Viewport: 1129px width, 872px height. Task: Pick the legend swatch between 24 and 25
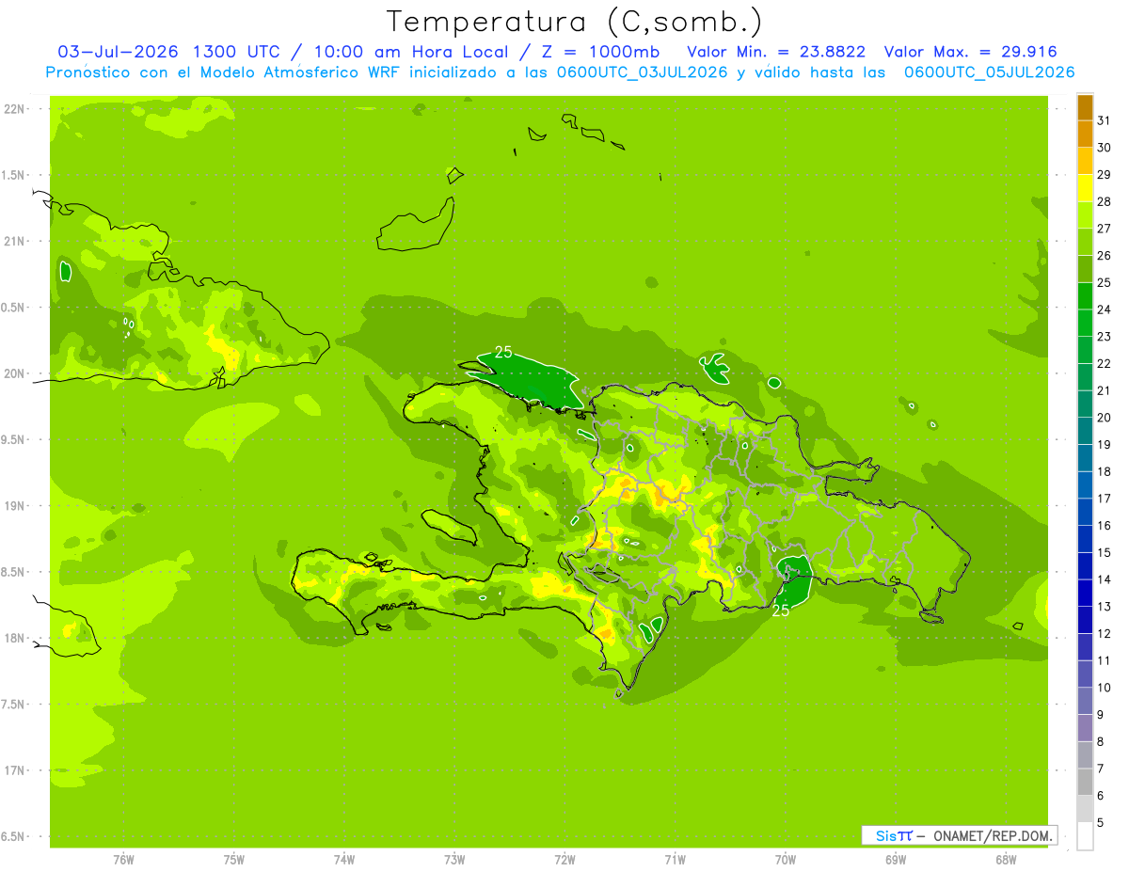point(1085,296)
